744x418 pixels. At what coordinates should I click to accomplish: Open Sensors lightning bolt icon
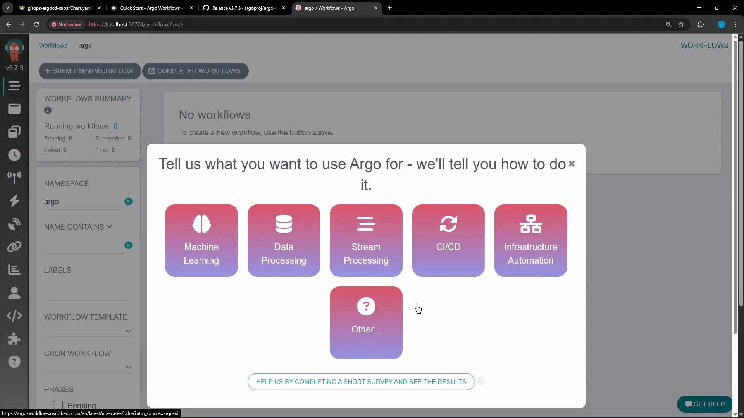click(14, 200)
